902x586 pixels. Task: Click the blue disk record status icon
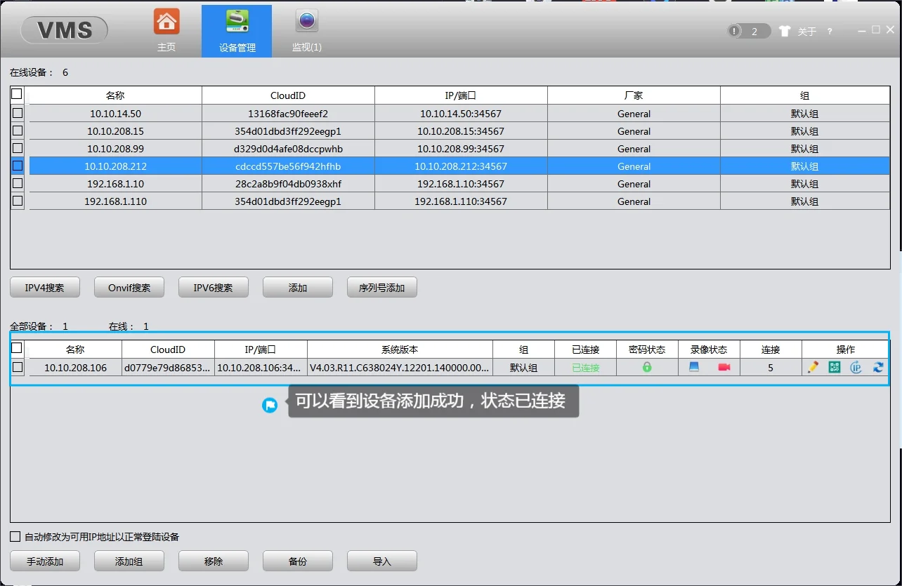pyautogui.click(x=694, y=366)
